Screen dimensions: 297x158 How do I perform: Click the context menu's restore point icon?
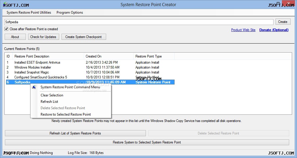34,87
